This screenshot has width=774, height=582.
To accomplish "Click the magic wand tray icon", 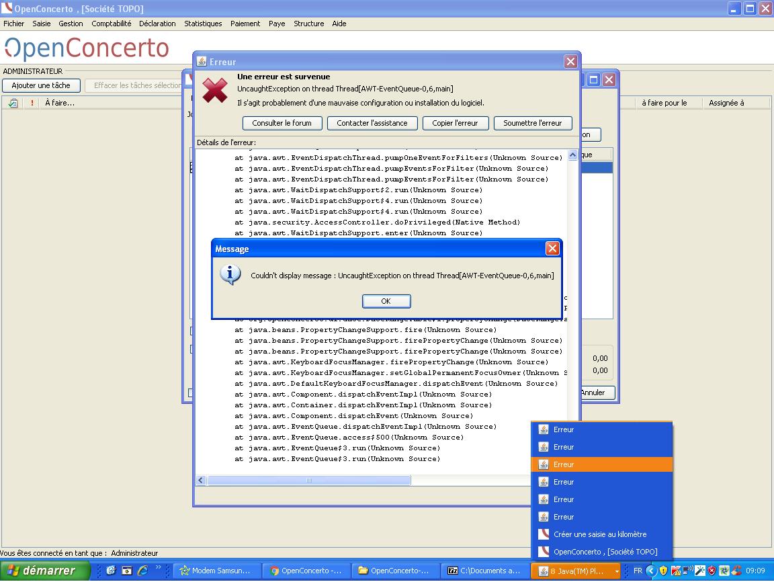I will pos(700,571).
